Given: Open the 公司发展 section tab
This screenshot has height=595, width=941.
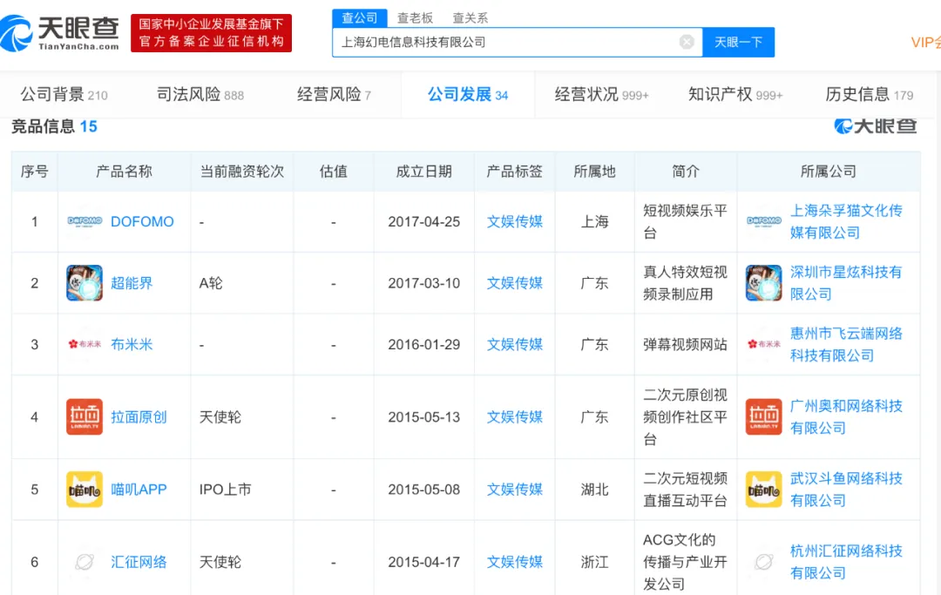Looking at the screenshot, I should point(468,95).
